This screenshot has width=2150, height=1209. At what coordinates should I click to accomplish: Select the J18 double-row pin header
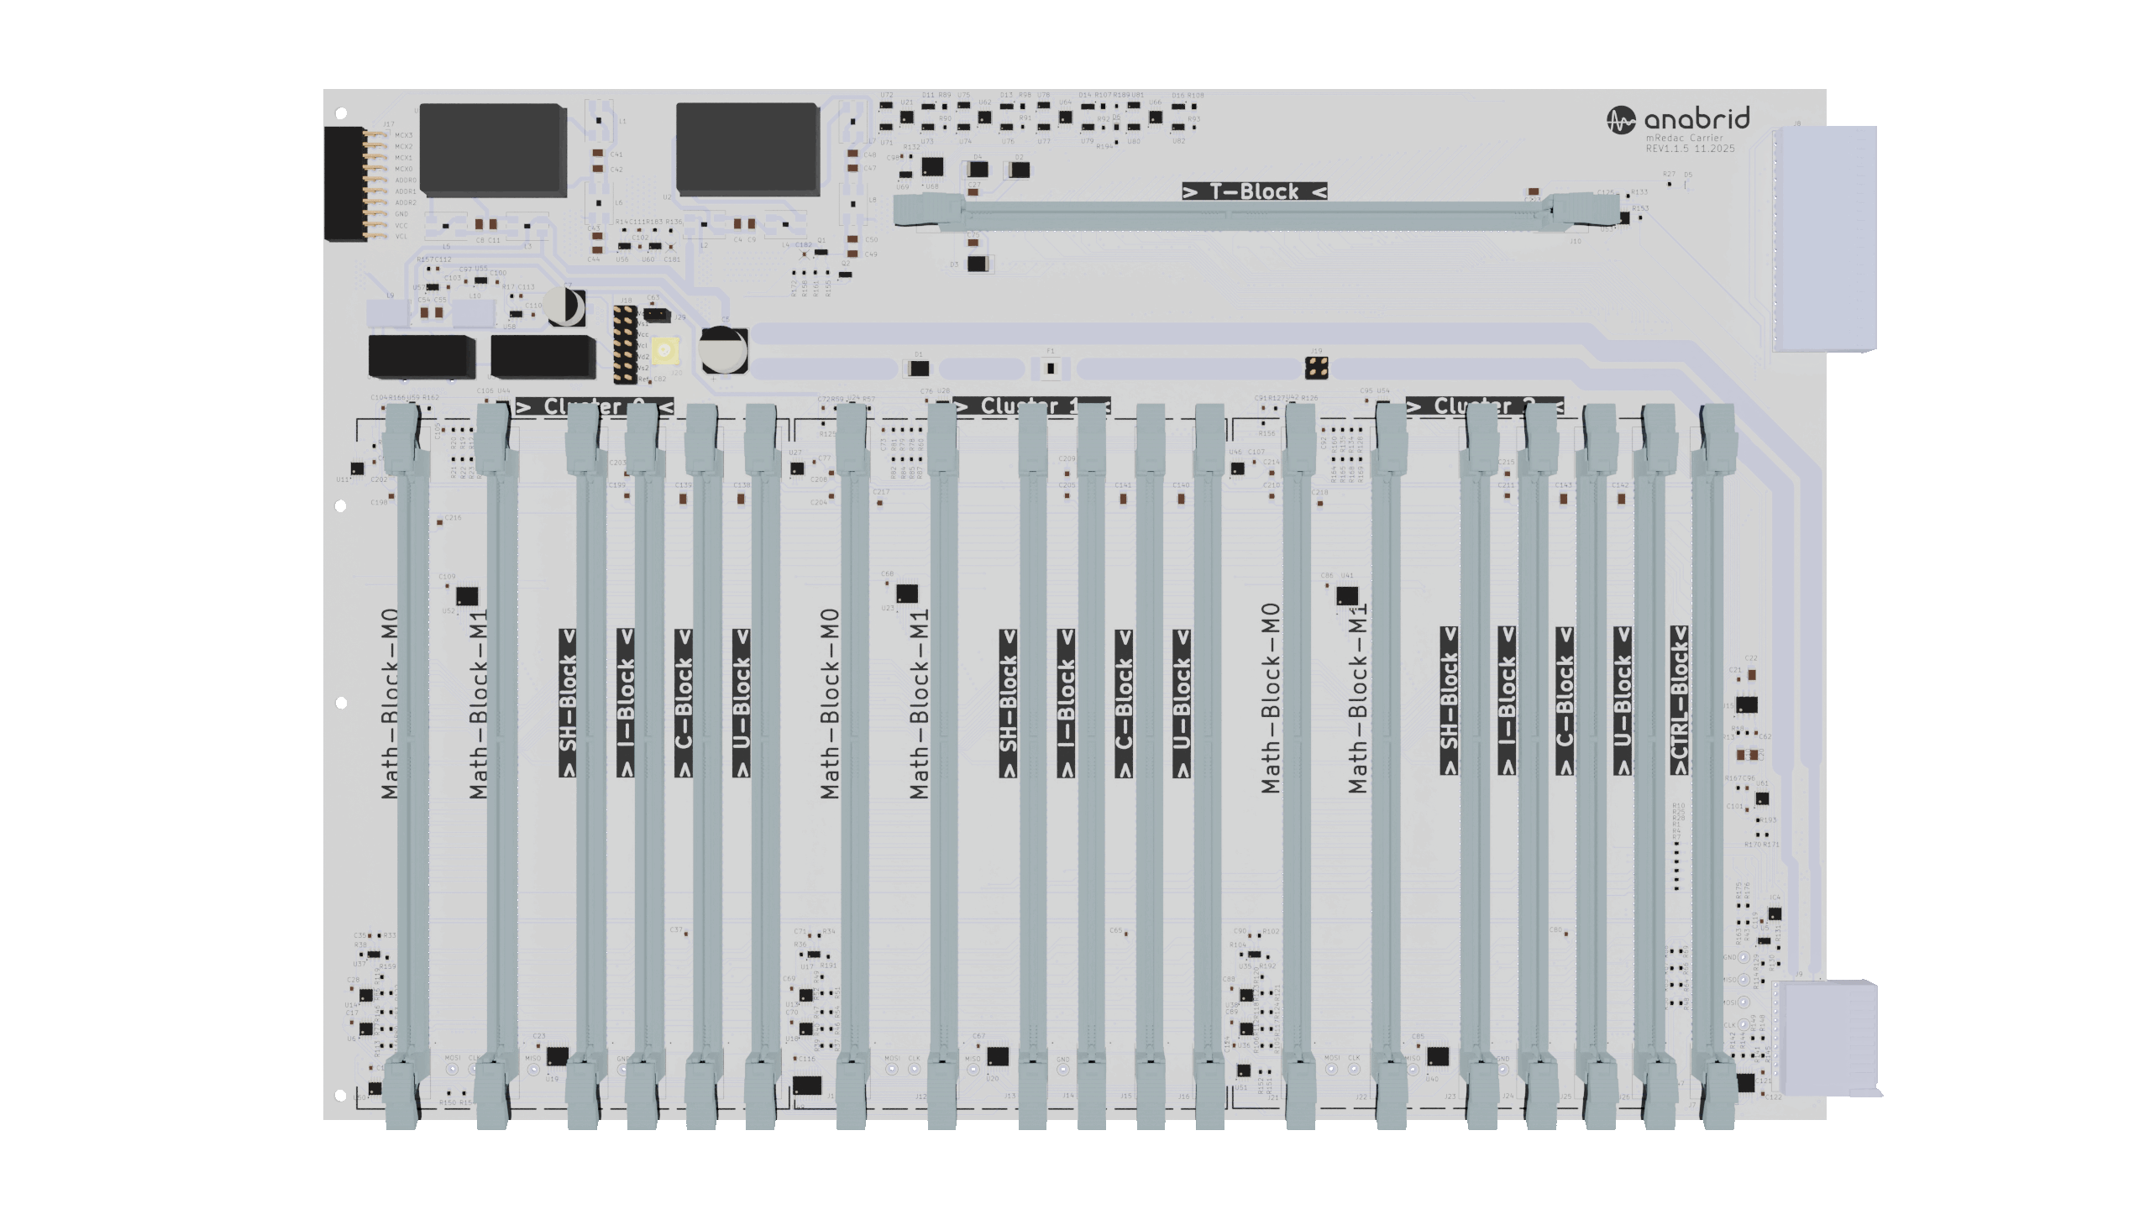coord(624,344)
